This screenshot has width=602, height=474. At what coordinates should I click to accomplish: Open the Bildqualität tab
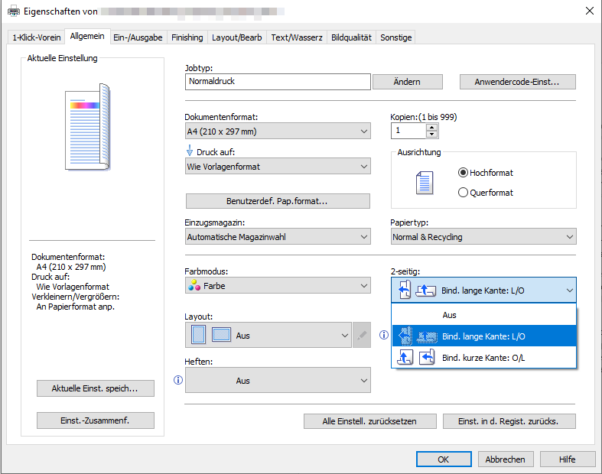(351, 37)
